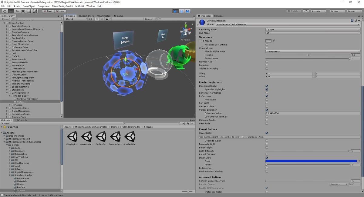Open Rendering Mode dropdown
The image size is (364, 197).
tap(313, 30)
